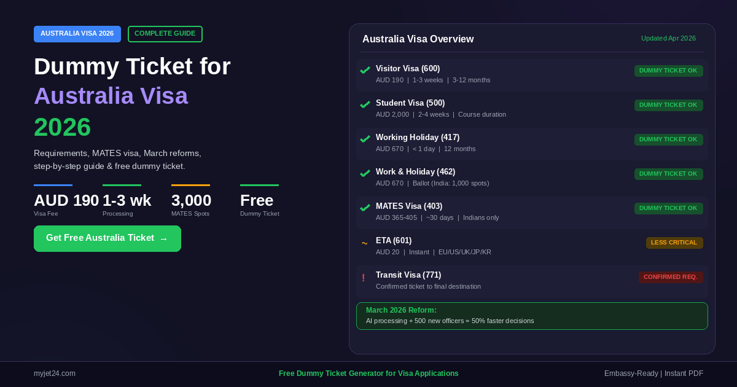Select the check icon beside MATES Visa (403)
The height and width of the screenshot is (387, 737).
365,207
